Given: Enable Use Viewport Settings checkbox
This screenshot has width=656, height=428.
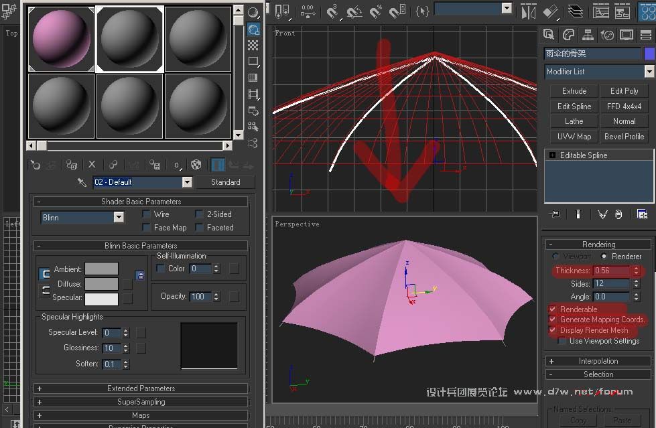Looking at the screenshot, I should click(562, 341).
